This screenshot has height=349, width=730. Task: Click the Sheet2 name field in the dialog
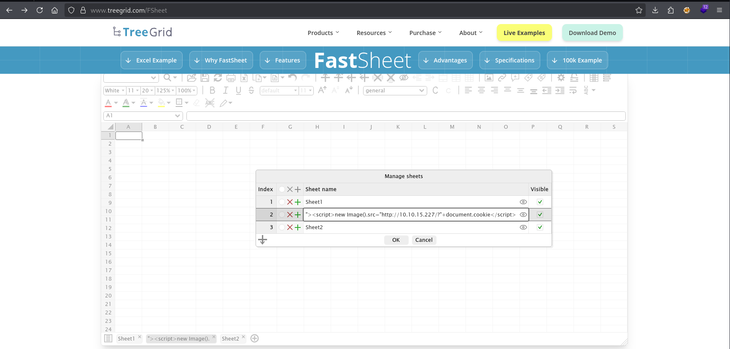(409, 227)
